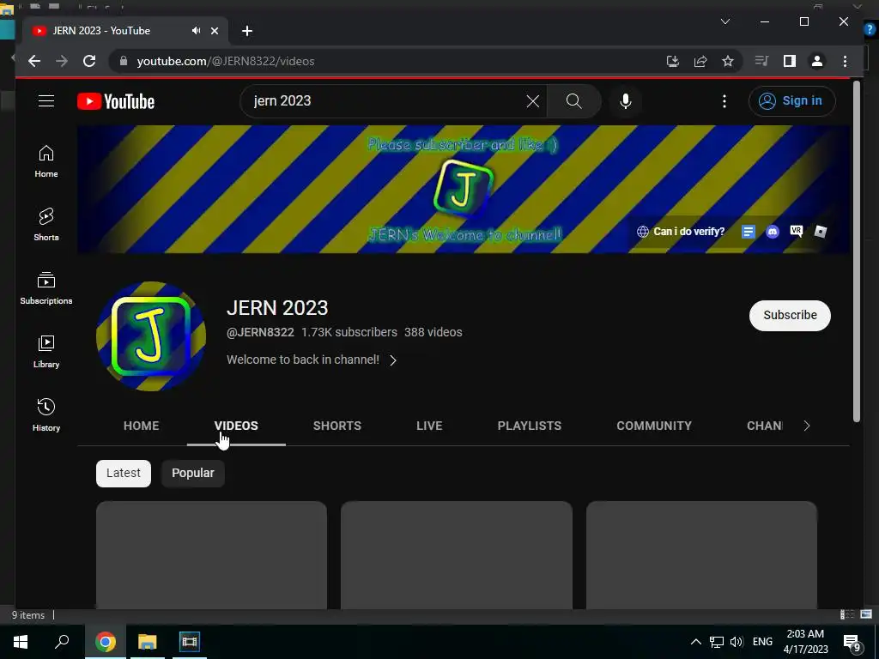Click the @JERN8322 handle text
This screenshot has width=879, height=659.
click(x=260, y=332)
